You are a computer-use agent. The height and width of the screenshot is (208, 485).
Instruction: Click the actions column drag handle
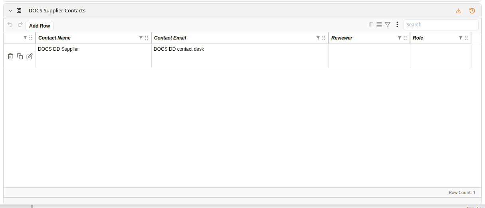coord(31,38)
